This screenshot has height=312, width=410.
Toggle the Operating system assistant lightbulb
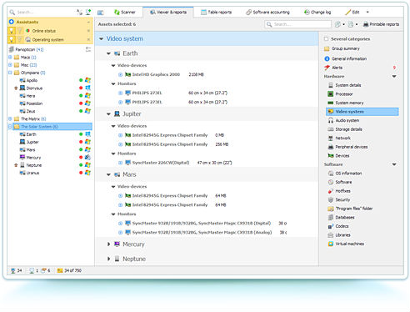coord(12,40)
